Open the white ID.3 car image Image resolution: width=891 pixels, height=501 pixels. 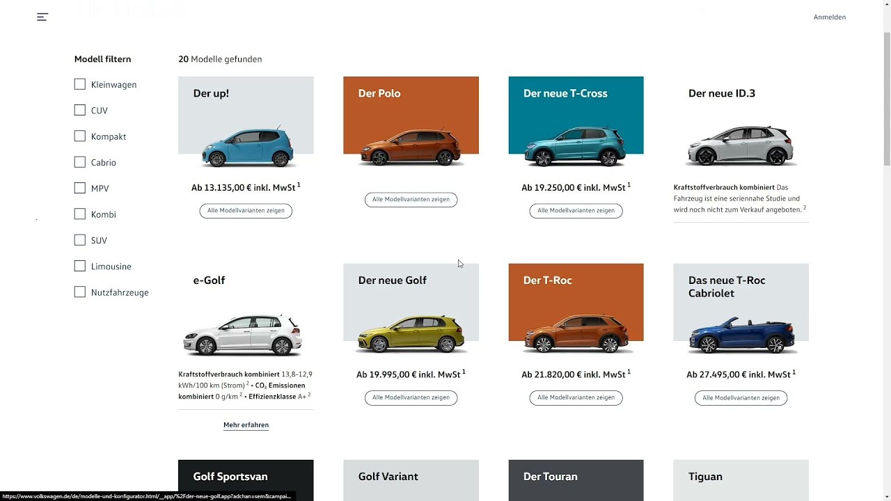(741, 146)
